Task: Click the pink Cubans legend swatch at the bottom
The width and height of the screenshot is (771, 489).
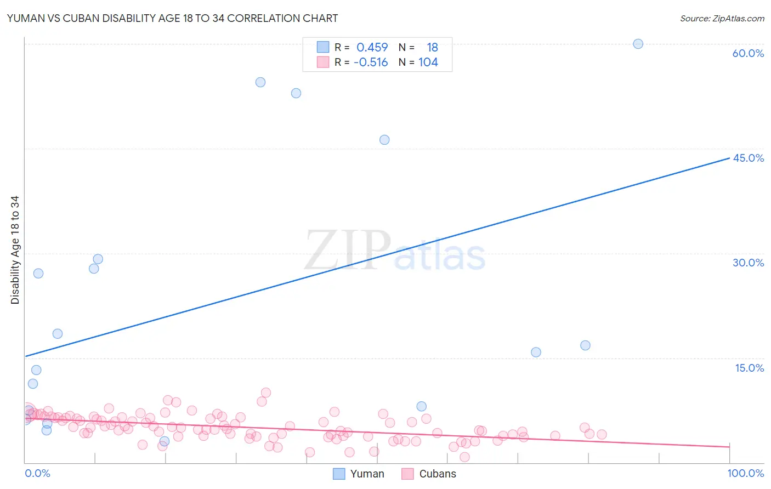Action: coord(407,474)
